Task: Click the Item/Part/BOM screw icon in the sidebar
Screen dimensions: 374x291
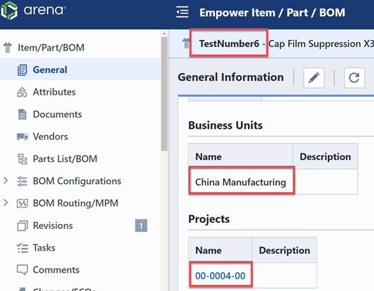Action: coord(7,47)
